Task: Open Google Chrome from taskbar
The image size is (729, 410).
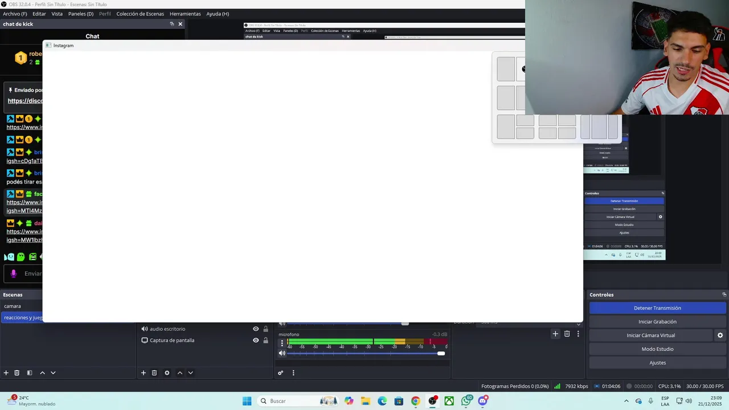Action: [x=415, y=401]
